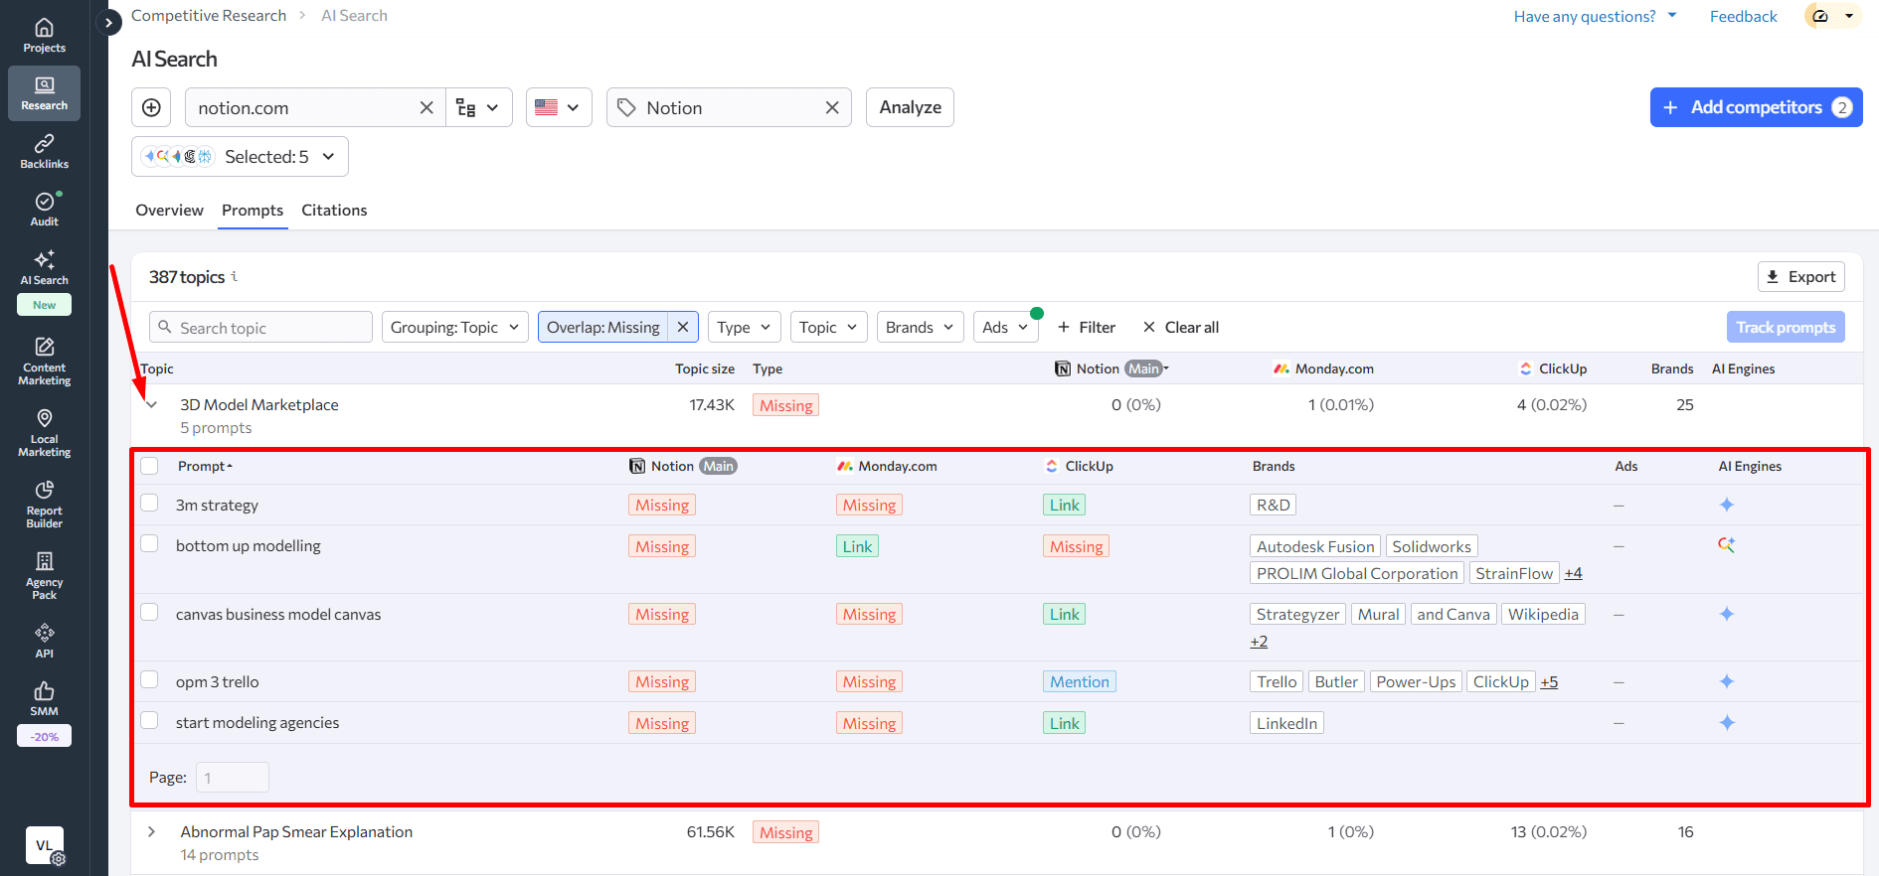Clear the Notion brand tag field
The height and width of the screenshot is (876, 1879).
click(832, 107)
